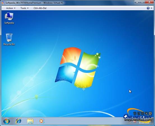Expand the Help dropdown arrow
Image resolution: width=155 pixels, height=126 pixels.
click(152, 8)
